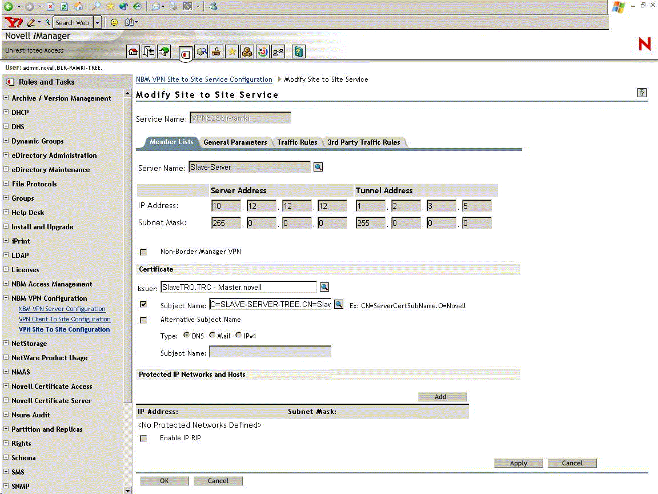Click Cancel next to OK
Viewport: 658px width, 494px height.
218,480
